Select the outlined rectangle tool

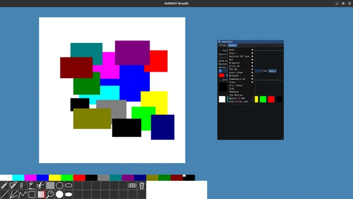(x=32, y=194)
